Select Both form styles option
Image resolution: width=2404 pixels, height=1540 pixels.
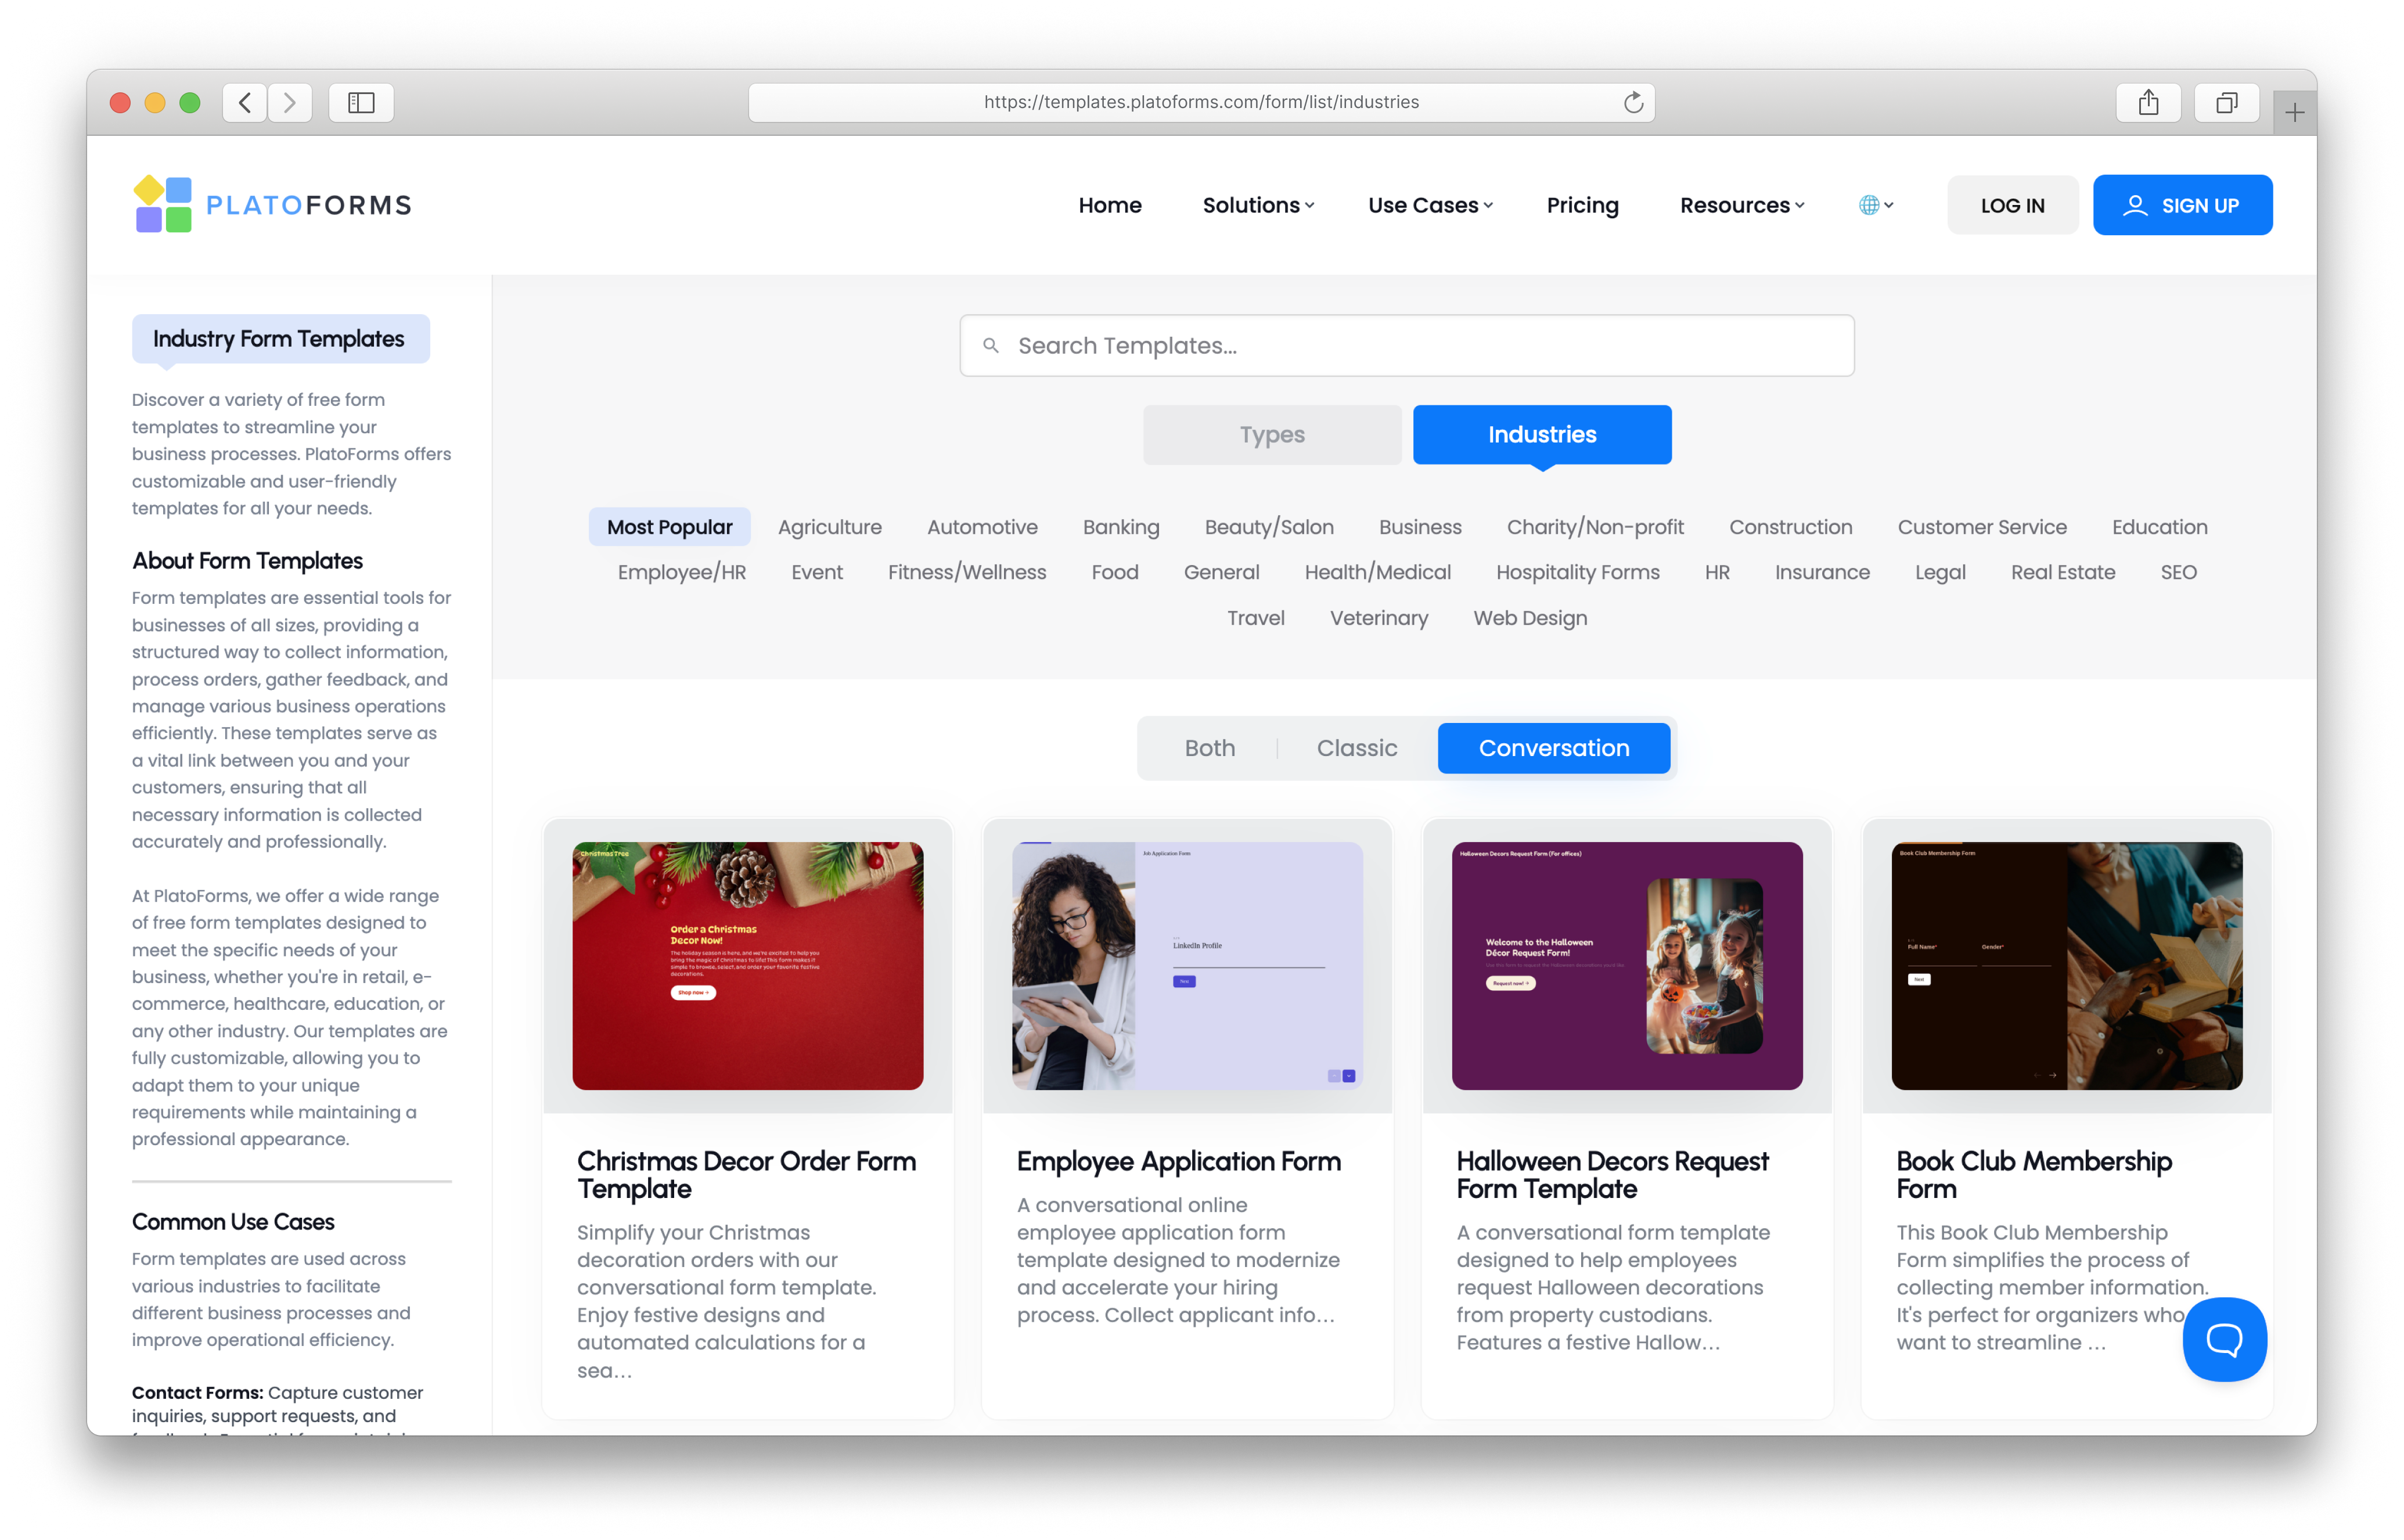pos(1209,748)
